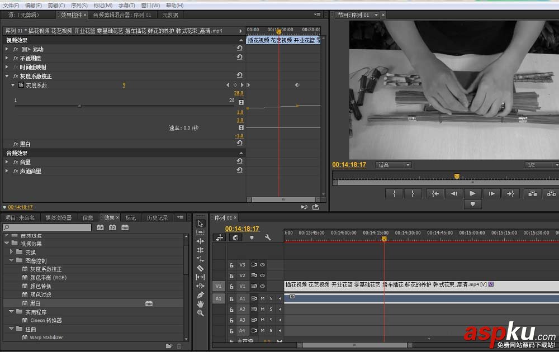Mute audio track A1
Image resolution: width=559 pixels, height=352 pixels.
[262, 298]
